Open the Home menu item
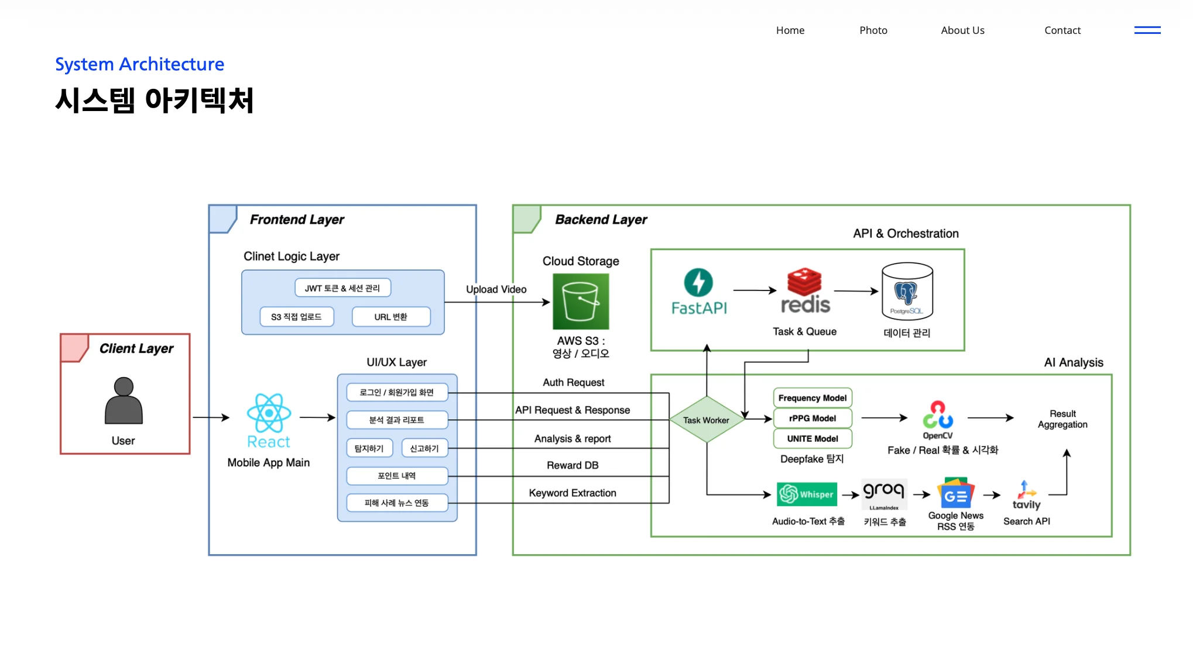Image resolution: width=1193 pixels, height=664 pixels. tap(790, 30)
